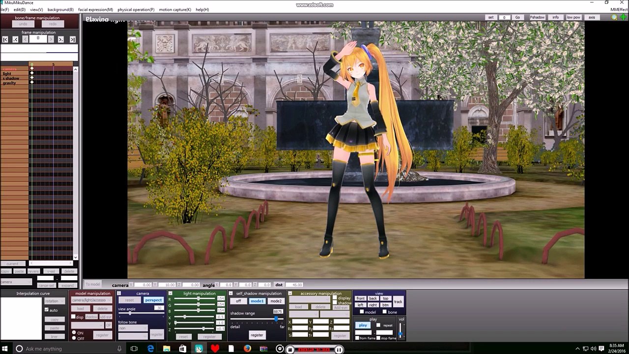Collapse the self_shadow manipulation panel
Image resolution: width=629 pixels, height=354 pixels.
coord(231,294)
